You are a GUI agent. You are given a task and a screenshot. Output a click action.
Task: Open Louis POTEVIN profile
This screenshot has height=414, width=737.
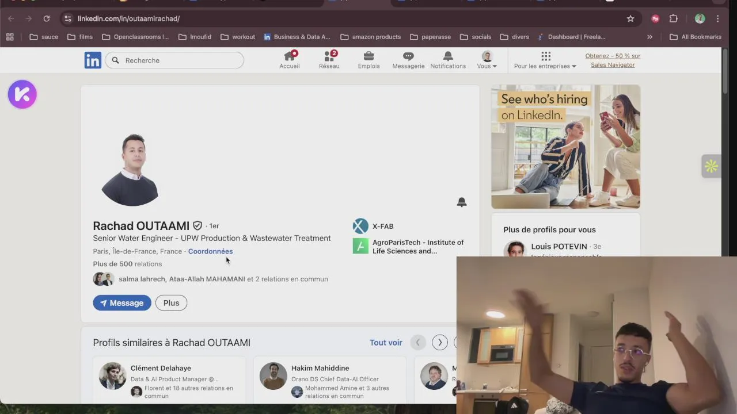coord(559,247)
